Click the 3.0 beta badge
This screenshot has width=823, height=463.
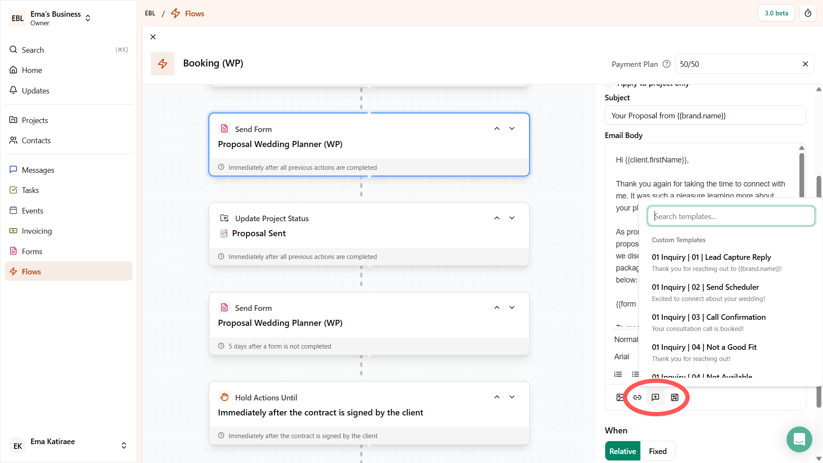point(776,13)
